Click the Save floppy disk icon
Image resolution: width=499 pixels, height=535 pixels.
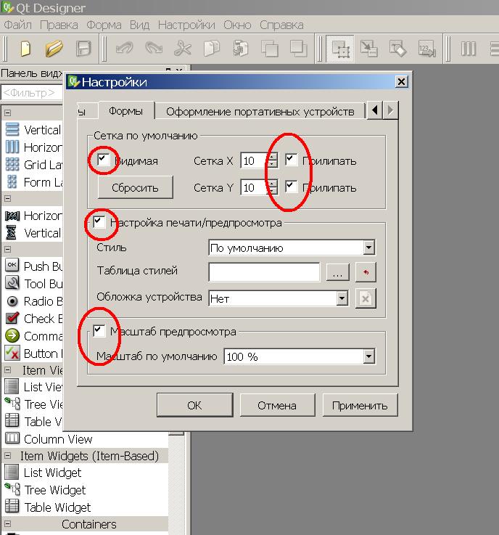[83, 48]
